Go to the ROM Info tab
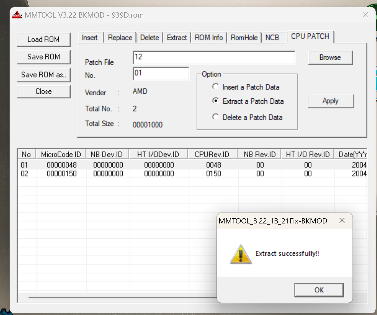The image size is (377, 315). coord(209,38)
